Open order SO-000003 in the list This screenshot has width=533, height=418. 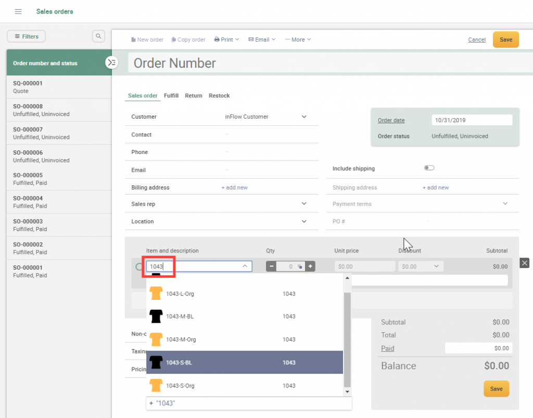pyautogui.click(x=59, y=225)
